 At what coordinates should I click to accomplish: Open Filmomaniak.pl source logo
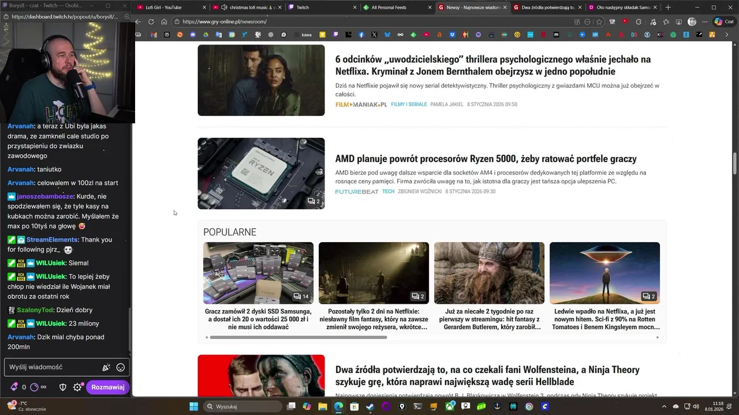click(361, 104)
